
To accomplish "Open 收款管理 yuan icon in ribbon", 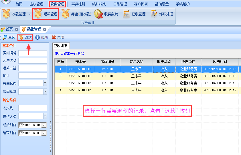I will coord(6,14).
